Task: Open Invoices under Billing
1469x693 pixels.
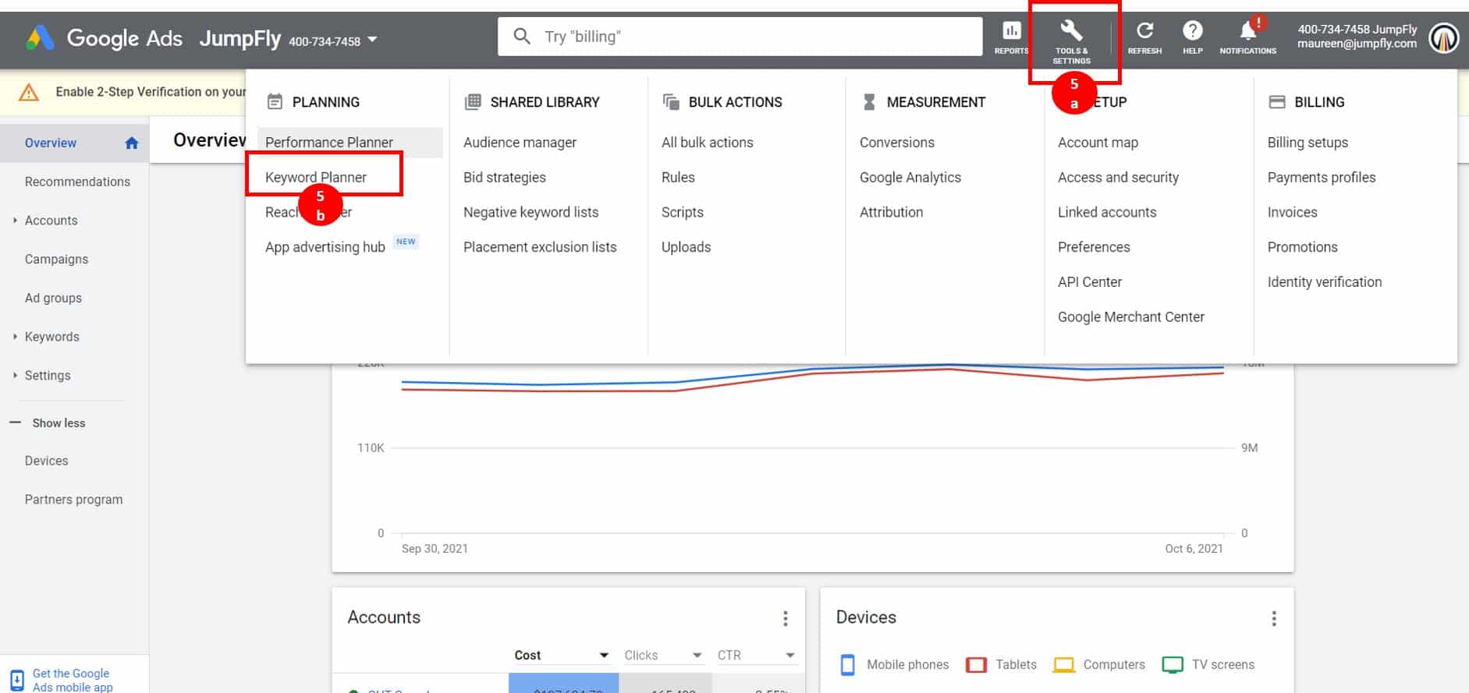Action: [x=1293, y=212]
